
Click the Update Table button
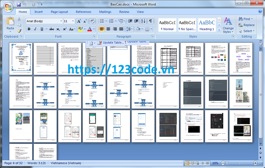tap(111, 43)
